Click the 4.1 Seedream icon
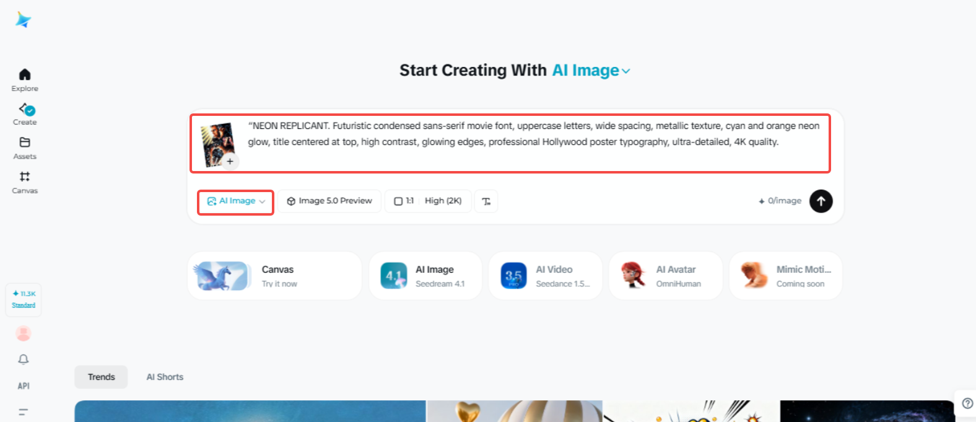Image resolution: width=976 pixels, height=422 pixels. tap(394, 276)
